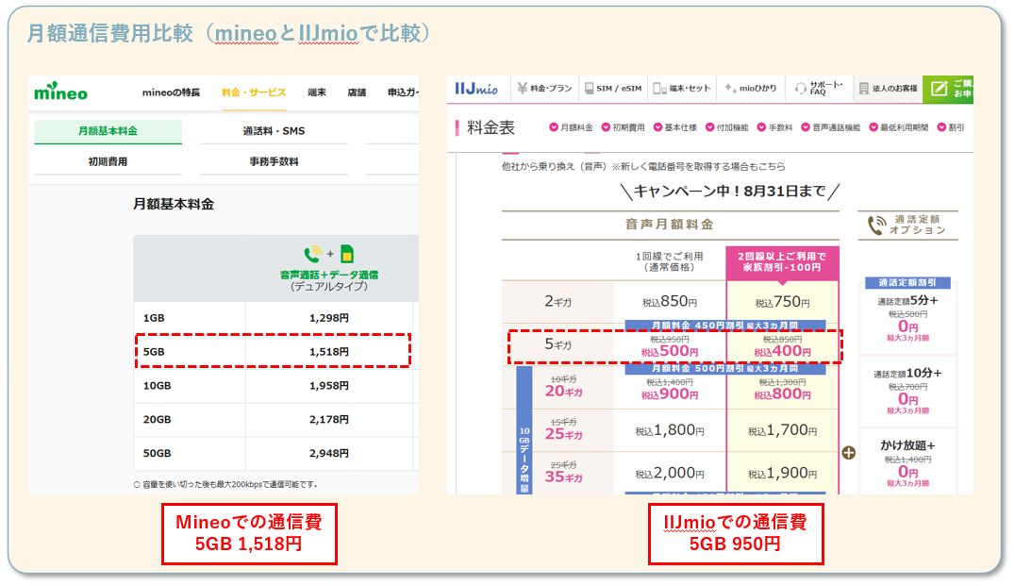Click the 1,958円 price cell
Screen dimensions: 1015x586
point(329,385)
